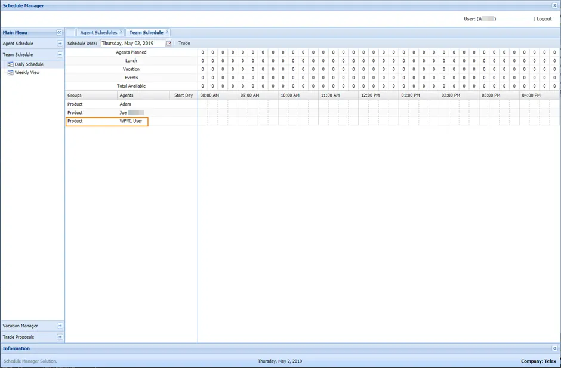Click the 04:00 PM time header
This screenshot has width=561, height=368.
pos(540,95)
